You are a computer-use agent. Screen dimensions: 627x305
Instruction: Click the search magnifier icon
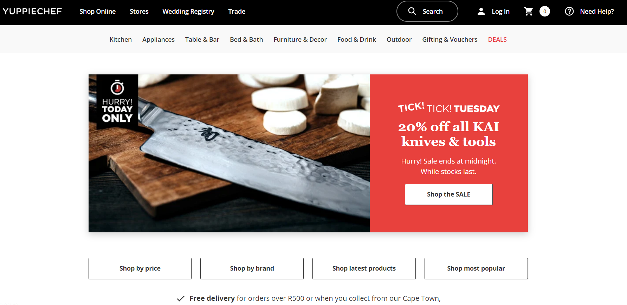412,11
